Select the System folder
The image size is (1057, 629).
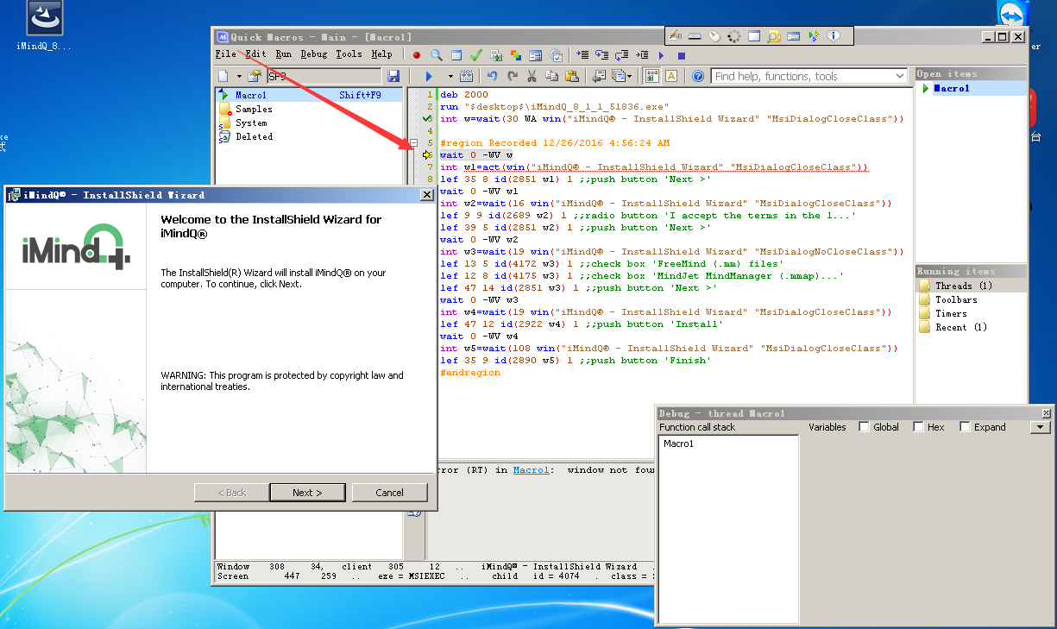[x=251, y=123]
